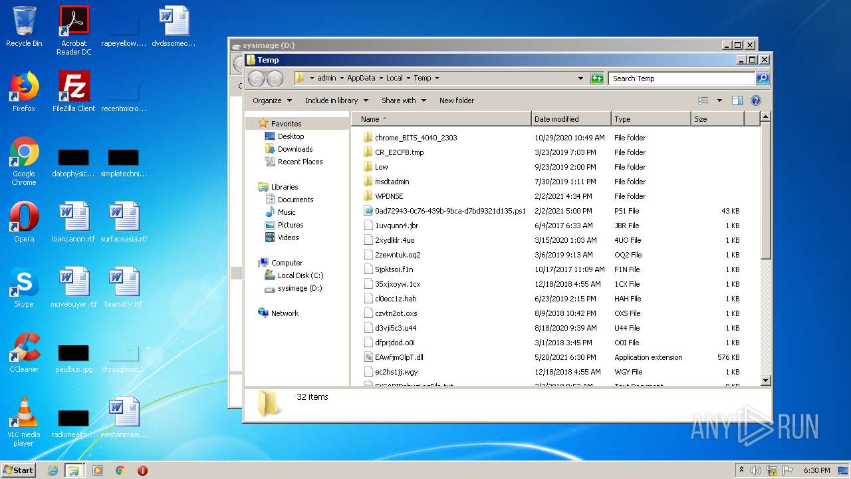Select Favorites in the navigation pane
The width and height of the screenshot is (851, 479).
[x=286, y=124]
